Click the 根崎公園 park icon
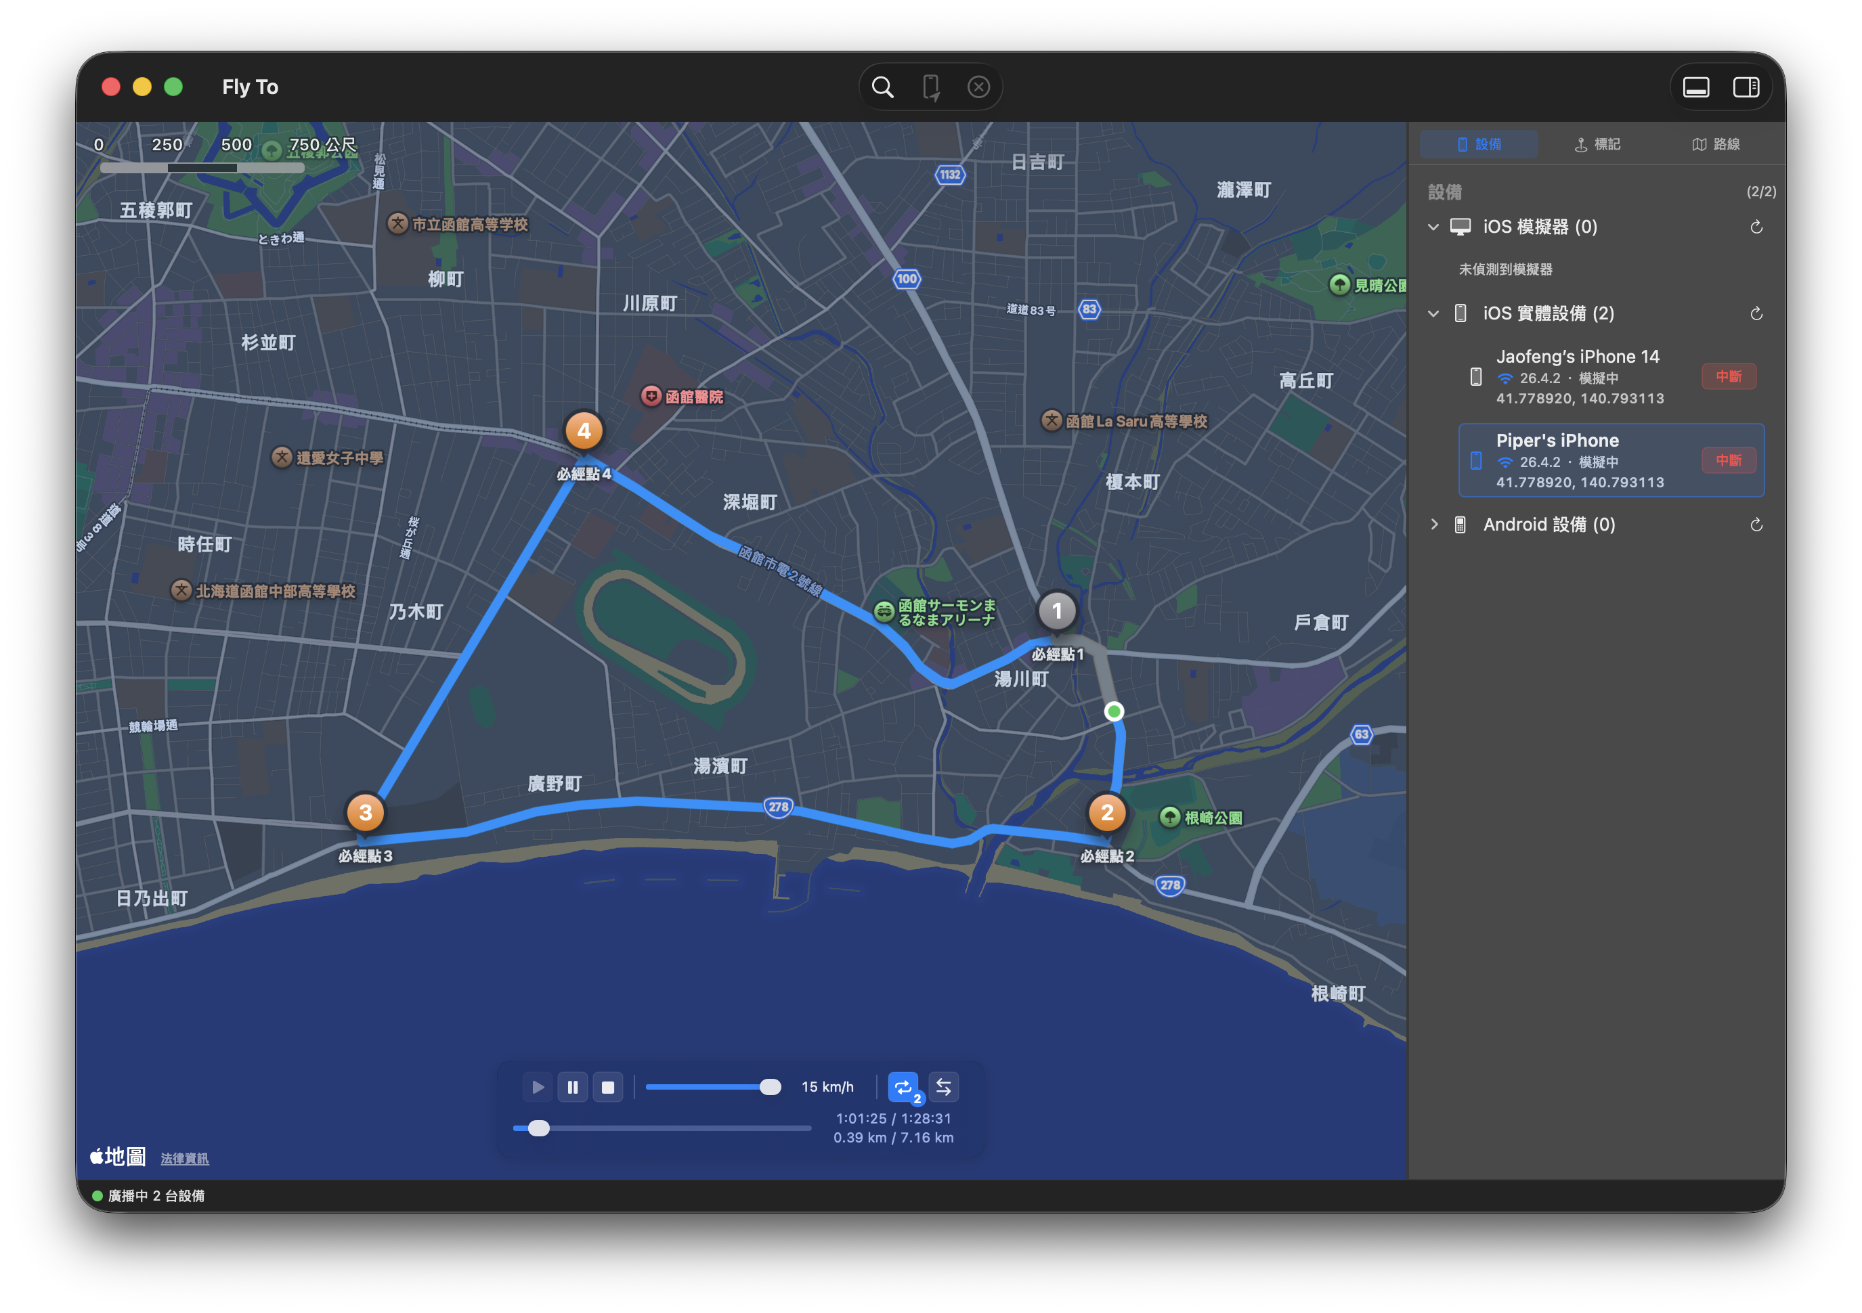The width and height of the screenshot is (1862, 1313). click(x=1169, y=817)
